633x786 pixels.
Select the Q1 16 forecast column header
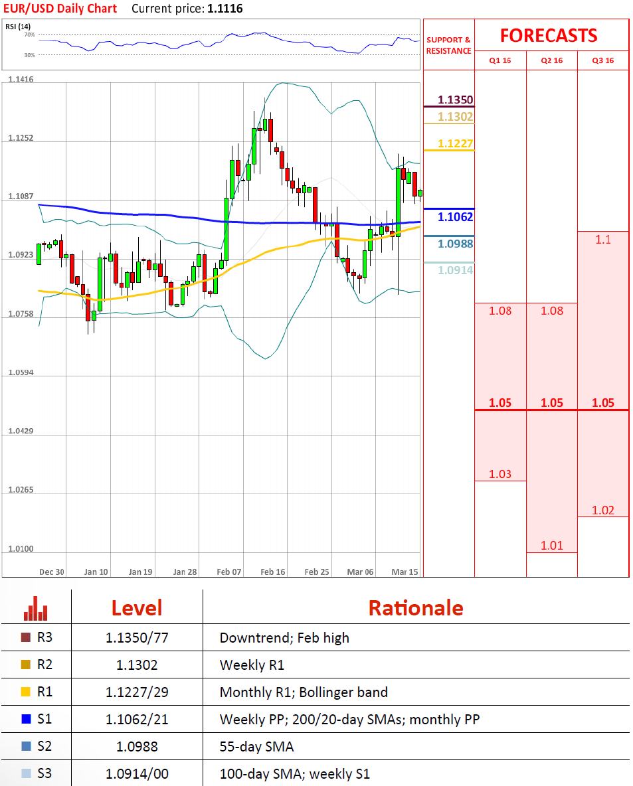(x=500, y=60)
